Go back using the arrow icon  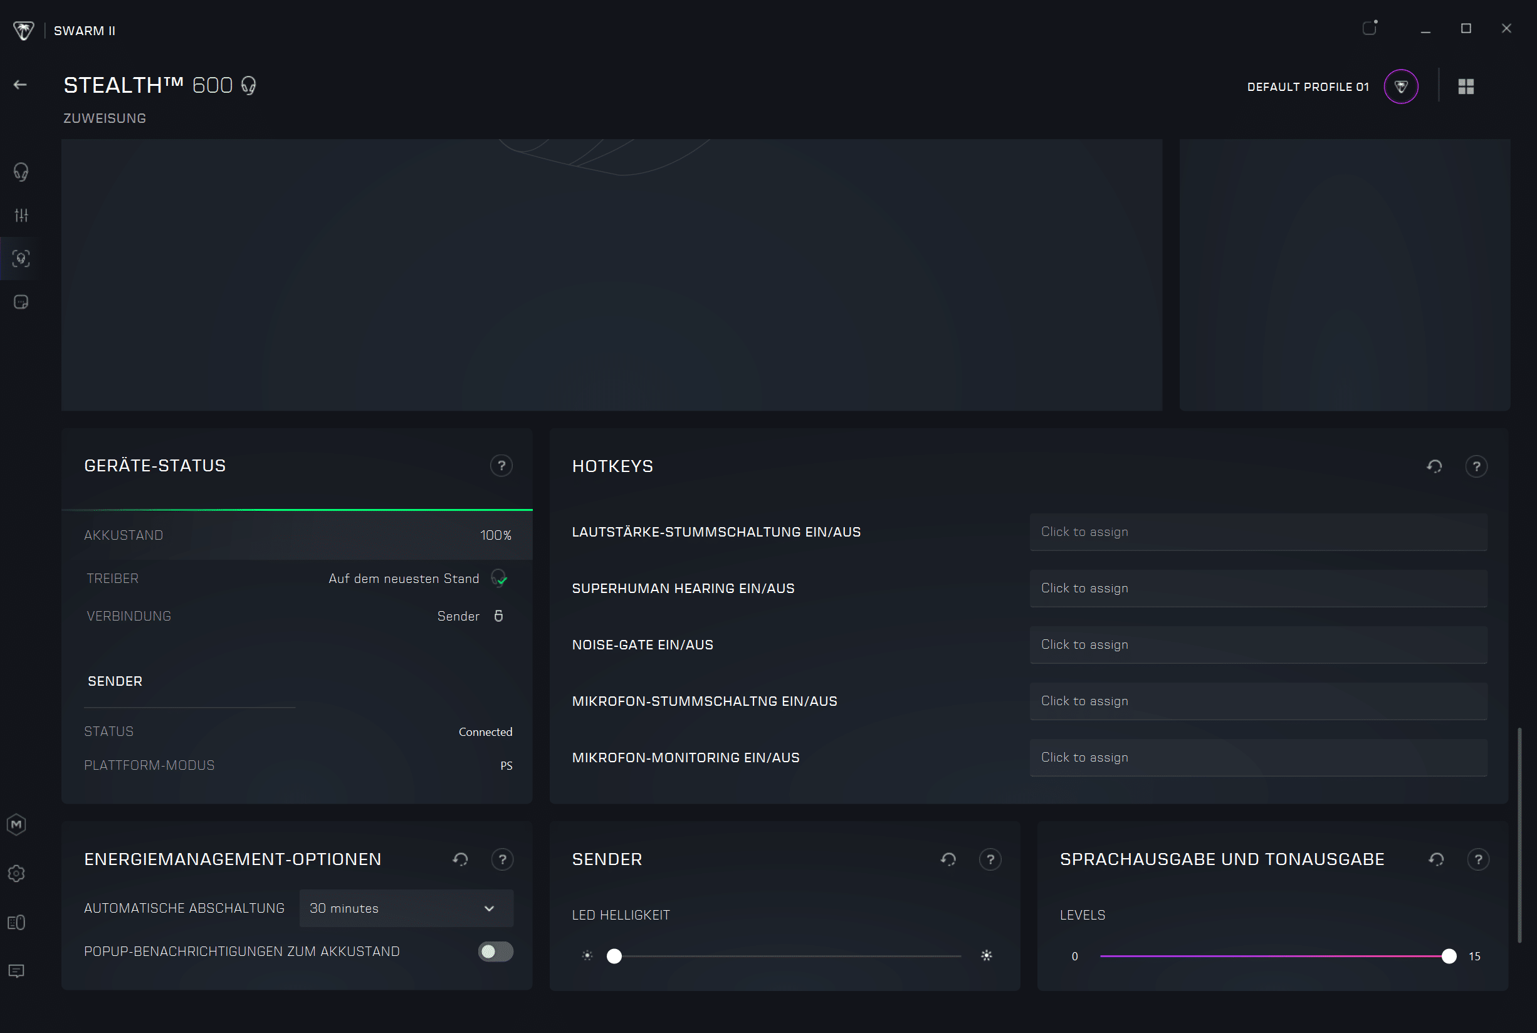(20, 85)
